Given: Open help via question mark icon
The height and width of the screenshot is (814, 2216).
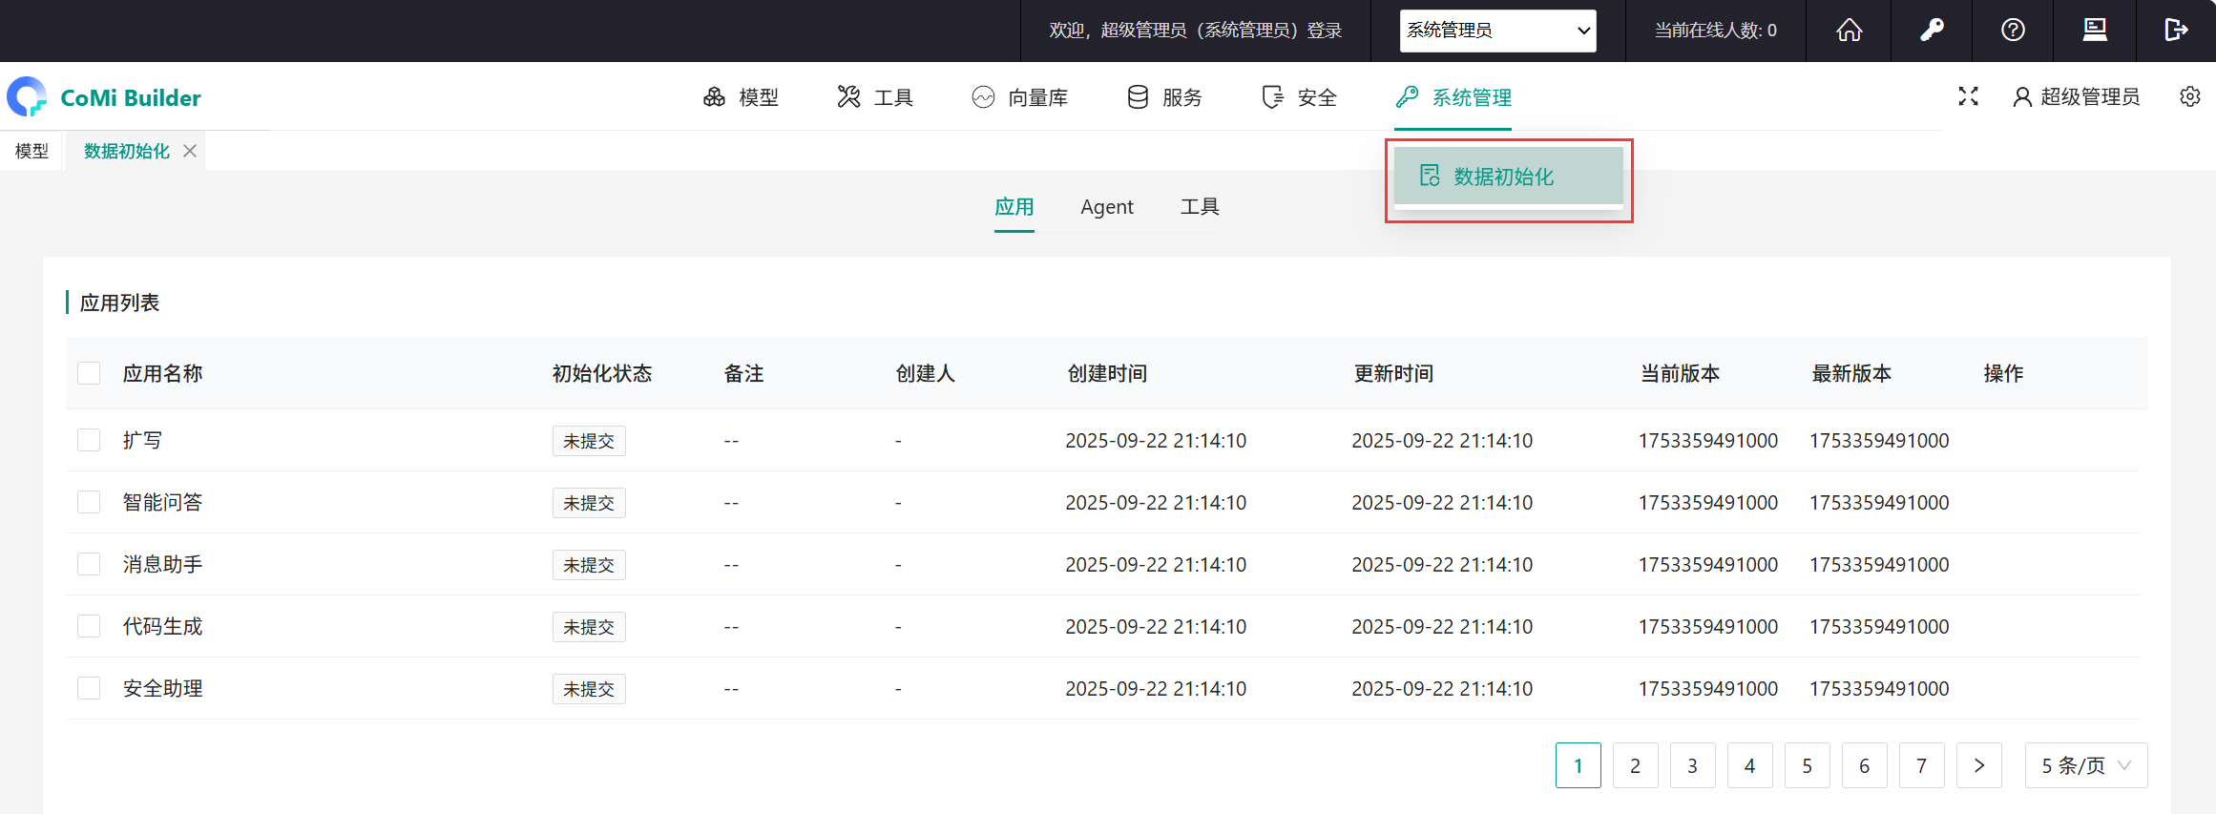Looking at the screenshot, I should coord(2013,31).
